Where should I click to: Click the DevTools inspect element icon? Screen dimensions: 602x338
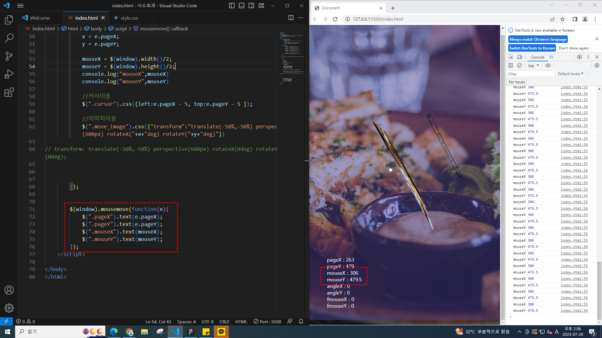click(x=511, y=57)
